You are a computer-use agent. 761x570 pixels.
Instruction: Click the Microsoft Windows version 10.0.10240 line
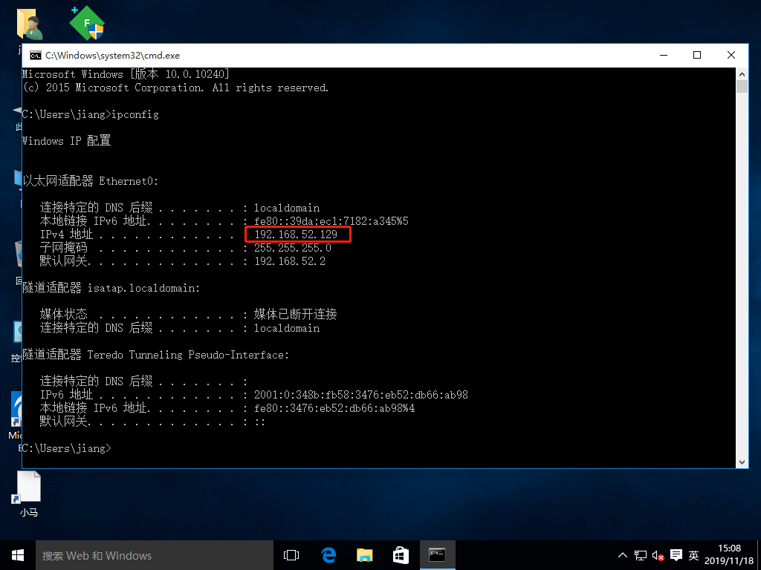[126, 74]
